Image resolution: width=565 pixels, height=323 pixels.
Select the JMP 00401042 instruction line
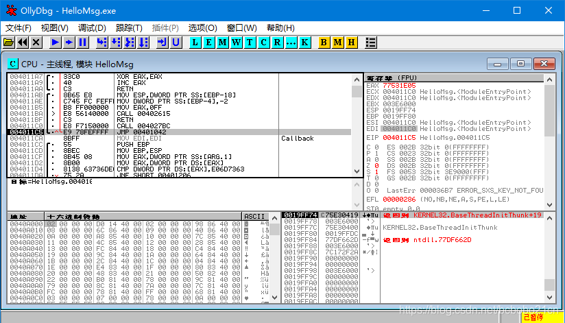click(x=179, y=132)
